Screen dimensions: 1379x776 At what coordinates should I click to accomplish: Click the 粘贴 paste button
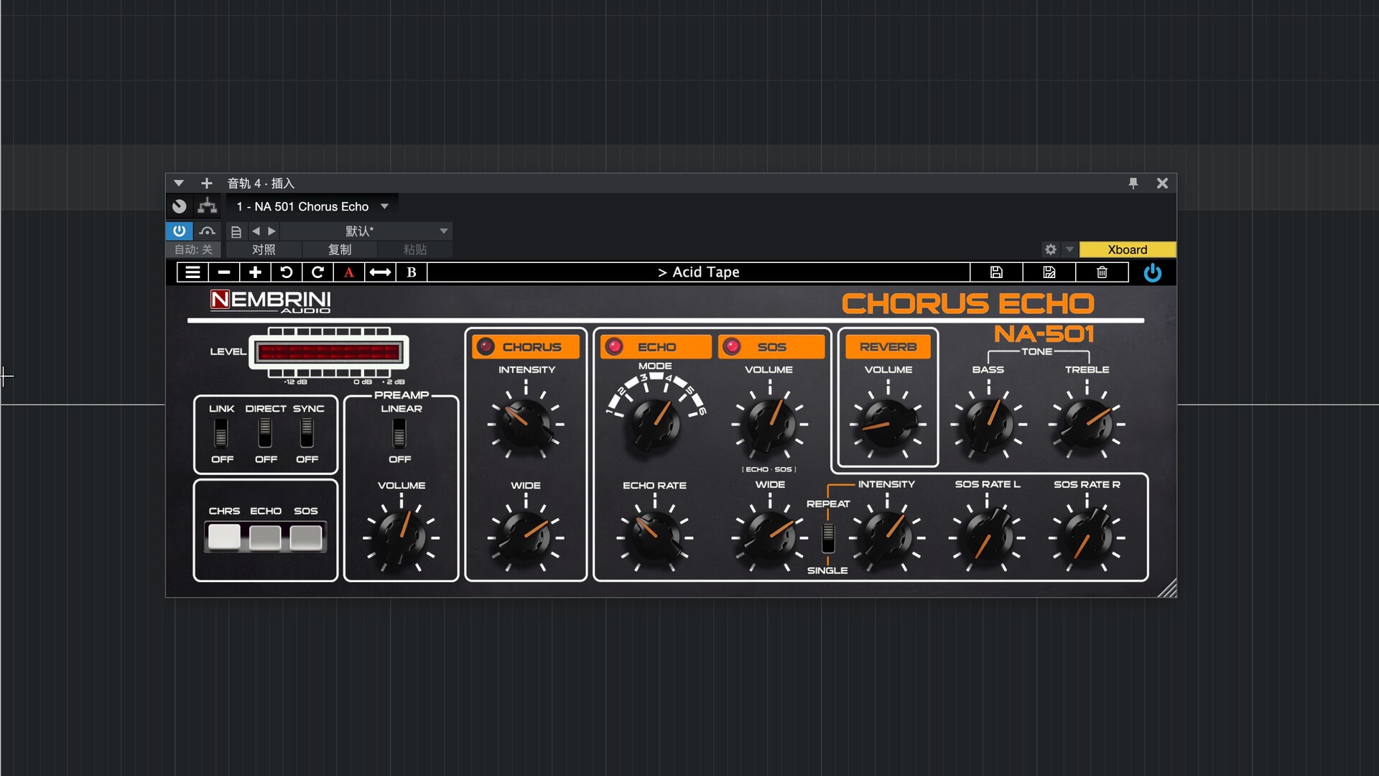pyautogui.click(x=415, y=249)
